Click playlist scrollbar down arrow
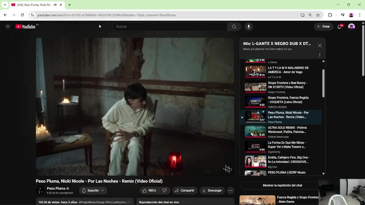 click(323, 173)
